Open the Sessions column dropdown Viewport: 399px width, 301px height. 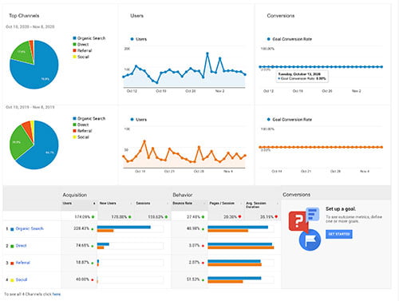(x=168, y=204)
